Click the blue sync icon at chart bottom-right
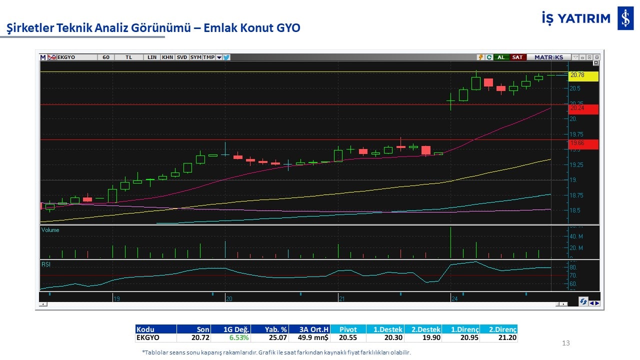The height and width of the screenshot is (360, 640). [583, 301]
